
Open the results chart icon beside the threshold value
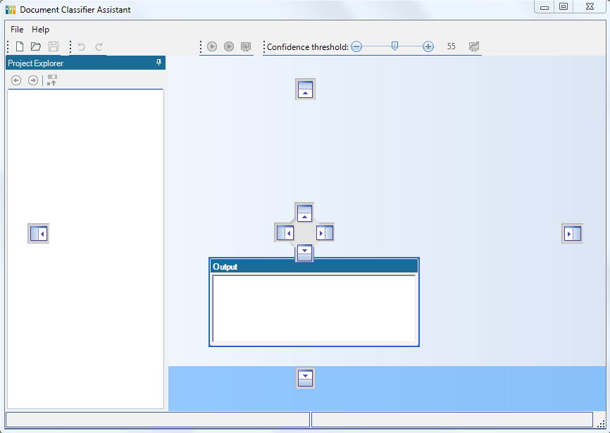[473, 46]
